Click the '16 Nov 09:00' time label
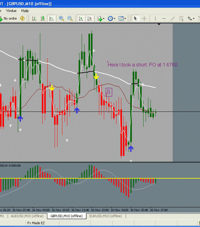The height and width of the screenshot is (227, 200). tap(41, 210)
